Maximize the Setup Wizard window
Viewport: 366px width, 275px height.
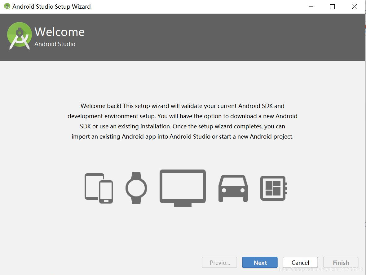pyautogui.click(x=333, y=6)
